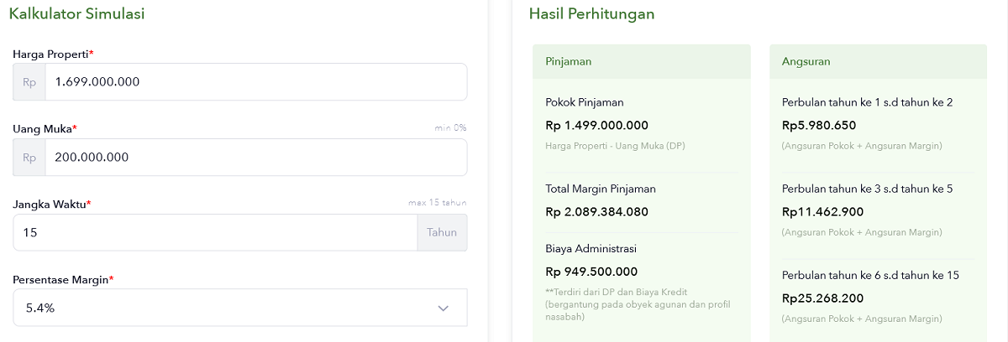Click the Tahun suffix label
The width and height of the screenshot is (1008, 342).
(442, 232)
